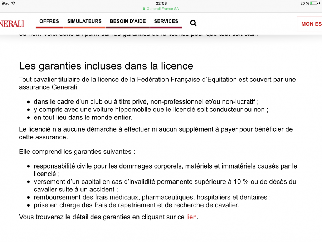This screenshot has height=242, width=322.
Task: Tap the battery status icon
Action: tap(313, 3)
